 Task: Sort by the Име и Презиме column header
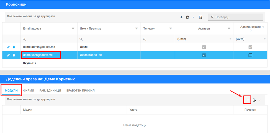[91, 28]
